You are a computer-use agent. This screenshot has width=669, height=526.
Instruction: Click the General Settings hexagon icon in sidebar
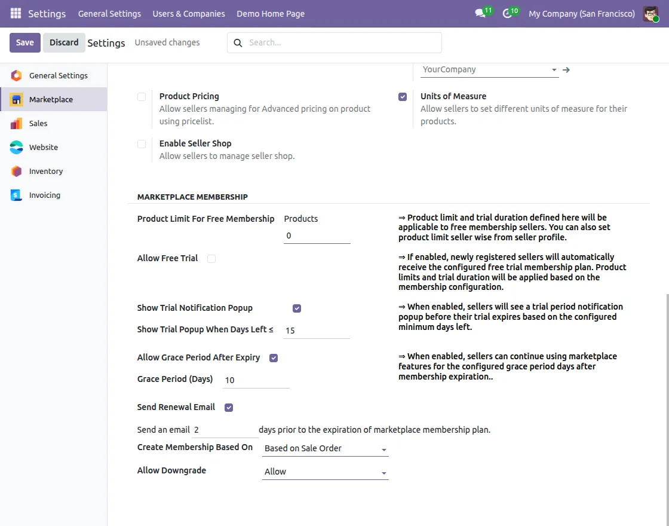pos(16,75)
